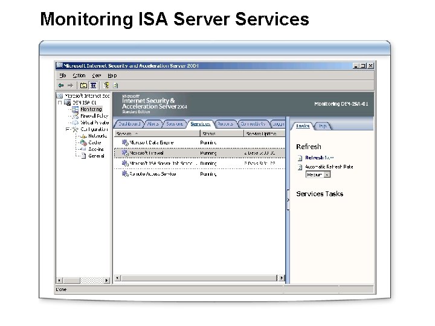This screenshot has height=326, width=435.
Task: Open the File menu
Action: click(x=62, y=75)
